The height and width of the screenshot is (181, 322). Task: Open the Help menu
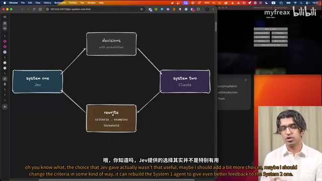[101, 3]
